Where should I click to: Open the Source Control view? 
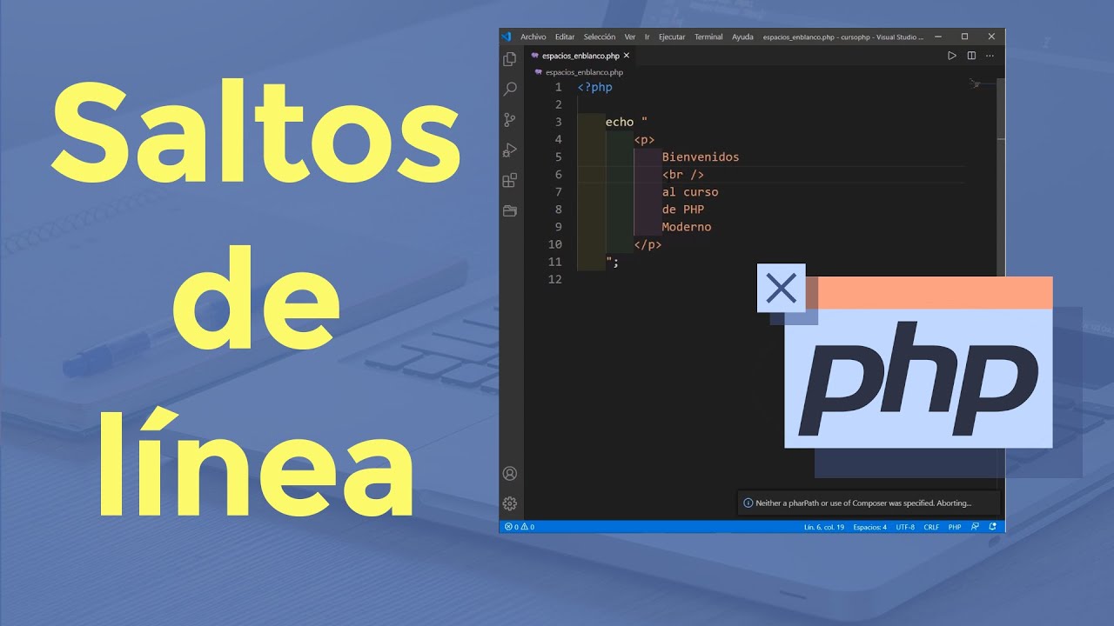pyautogui.click(x=510, y=120)
